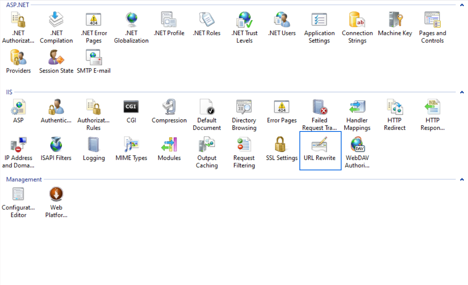Open Connection Strings settings

[x=357, y=20]
